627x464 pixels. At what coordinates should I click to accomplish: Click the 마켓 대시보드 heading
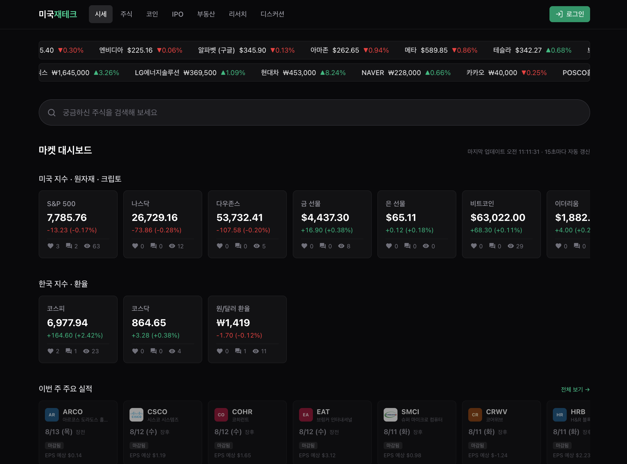[x=65, y=150]
